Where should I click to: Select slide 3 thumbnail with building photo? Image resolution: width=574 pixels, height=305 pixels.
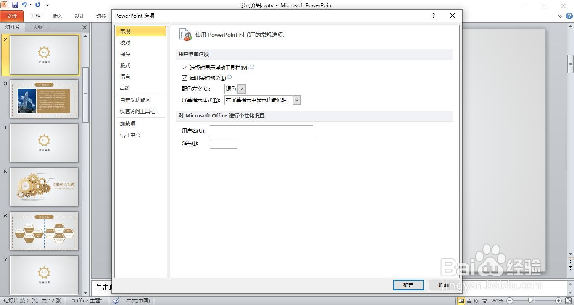(44, 99)
